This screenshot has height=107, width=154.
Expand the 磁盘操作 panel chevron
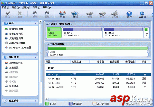pos(35,101)
